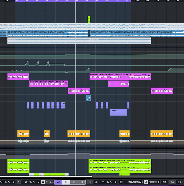This screenshot has height=186, width=184.
Task: Enable the punch in icon
Action: point(47,182)
